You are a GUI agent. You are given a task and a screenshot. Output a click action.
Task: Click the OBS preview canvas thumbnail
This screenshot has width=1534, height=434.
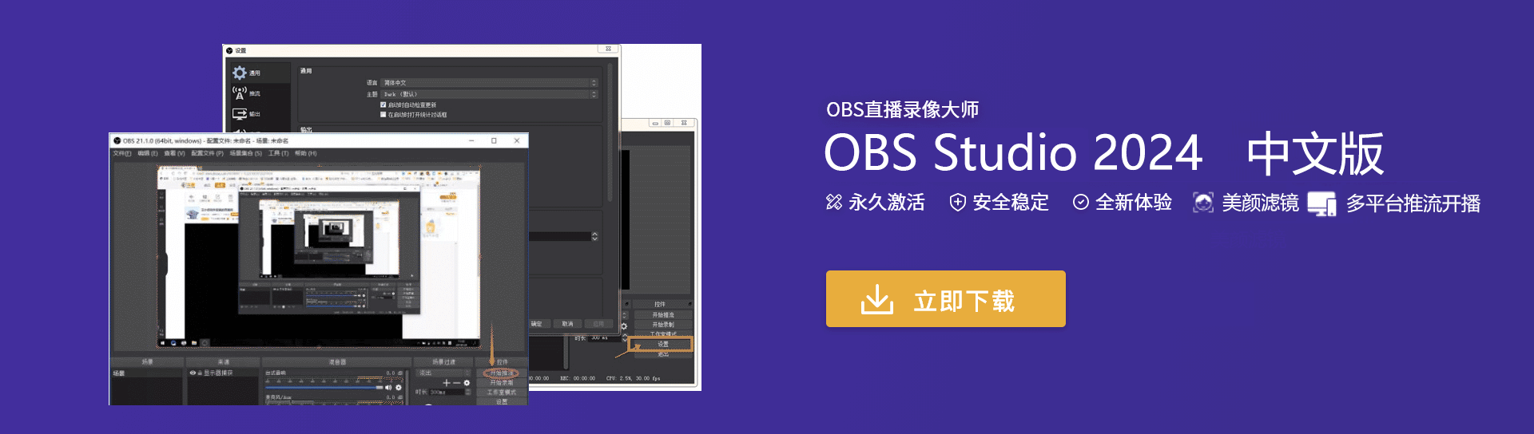click(320, 255)
